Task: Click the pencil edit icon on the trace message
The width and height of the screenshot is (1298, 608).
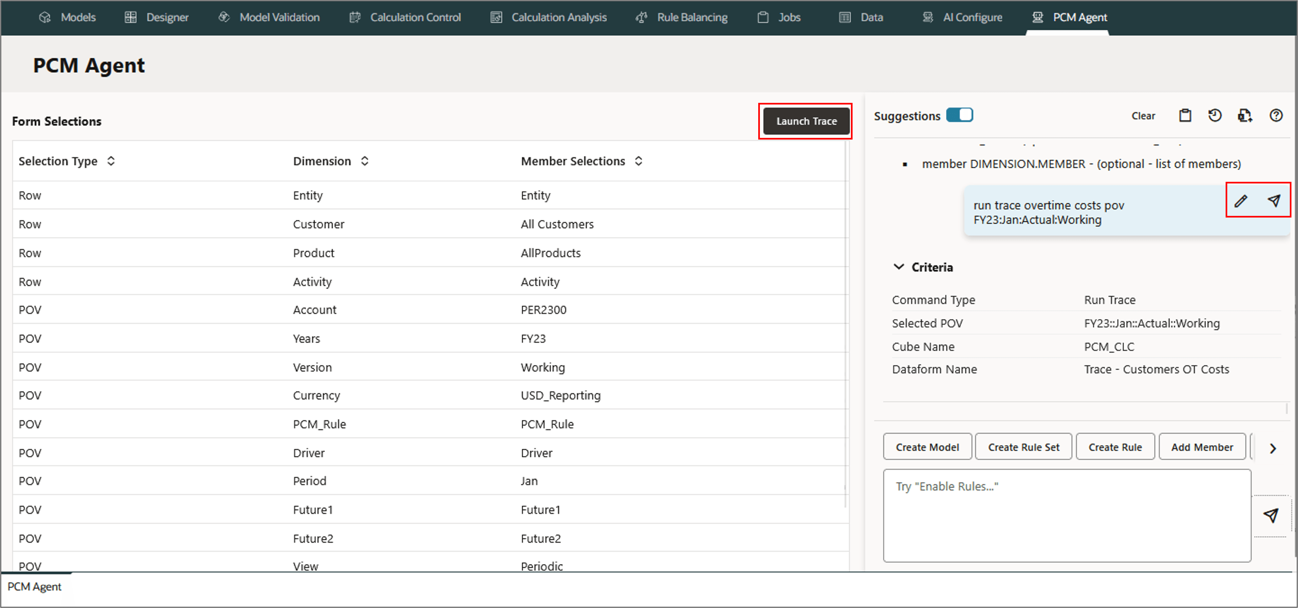Action: 1241,201
